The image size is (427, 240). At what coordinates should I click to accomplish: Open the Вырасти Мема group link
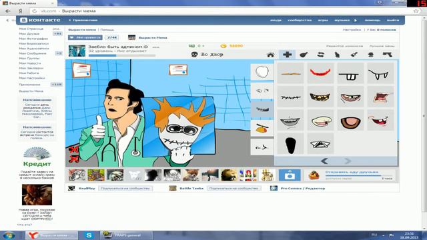153,37
